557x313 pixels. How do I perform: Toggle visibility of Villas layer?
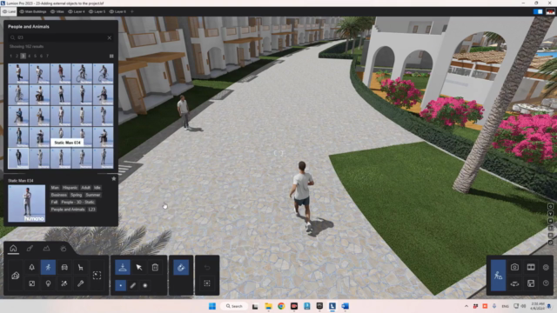click(52, 11)
